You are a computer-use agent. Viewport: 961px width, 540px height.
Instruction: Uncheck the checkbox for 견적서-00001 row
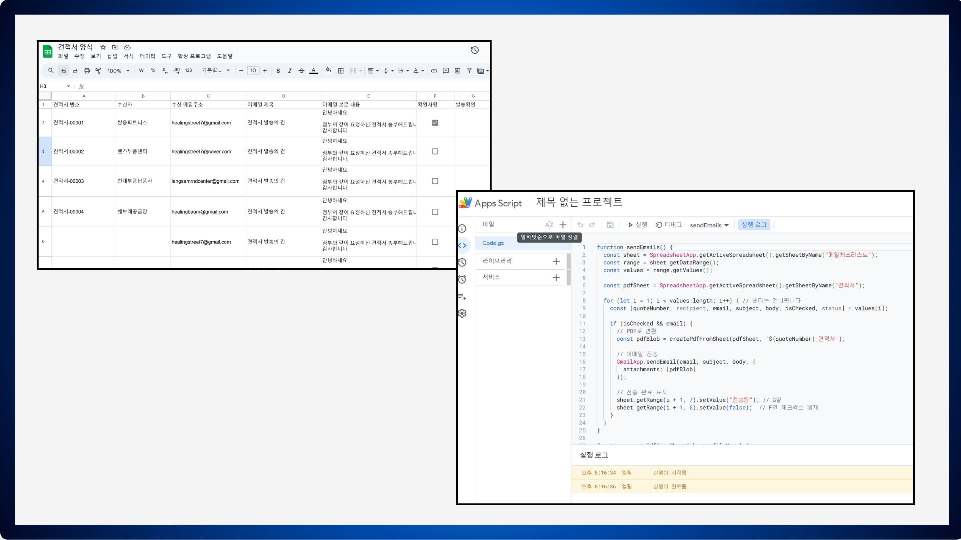tap(435, 123)
